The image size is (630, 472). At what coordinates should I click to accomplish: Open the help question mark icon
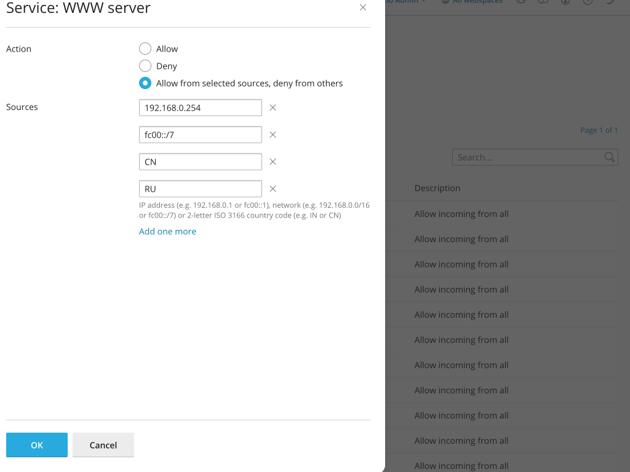tap(587, 2)
